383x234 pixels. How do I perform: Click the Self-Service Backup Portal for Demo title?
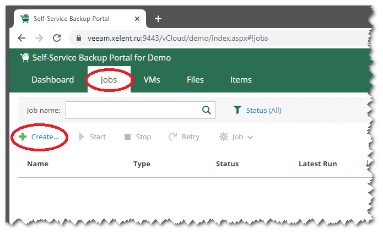pos(101,58)
